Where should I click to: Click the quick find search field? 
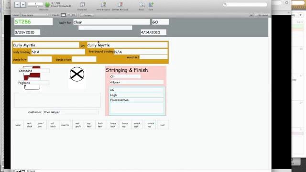(245, 4)
